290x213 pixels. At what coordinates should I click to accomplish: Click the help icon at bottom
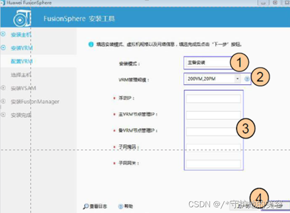pos(120,206)
